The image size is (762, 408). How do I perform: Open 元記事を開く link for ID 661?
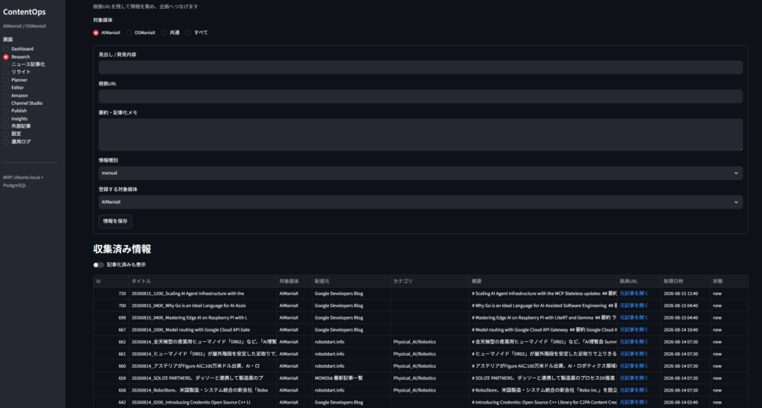[634, 354]
